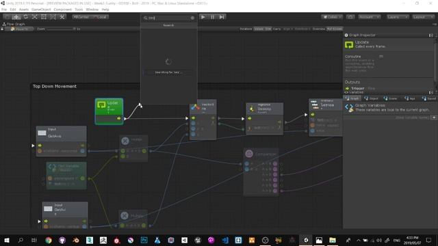This screenshot has height=246, width=438.
Task: Toggle the graph window lock icon
Action: [x=2, y=29]
